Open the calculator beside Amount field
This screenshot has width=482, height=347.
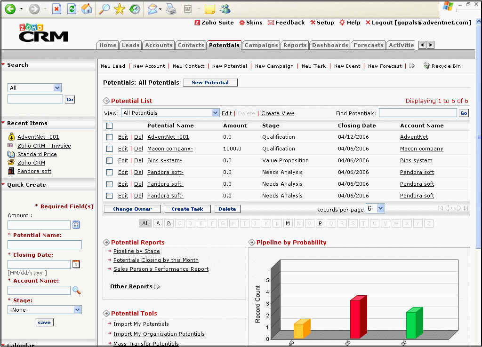(76, 225)
